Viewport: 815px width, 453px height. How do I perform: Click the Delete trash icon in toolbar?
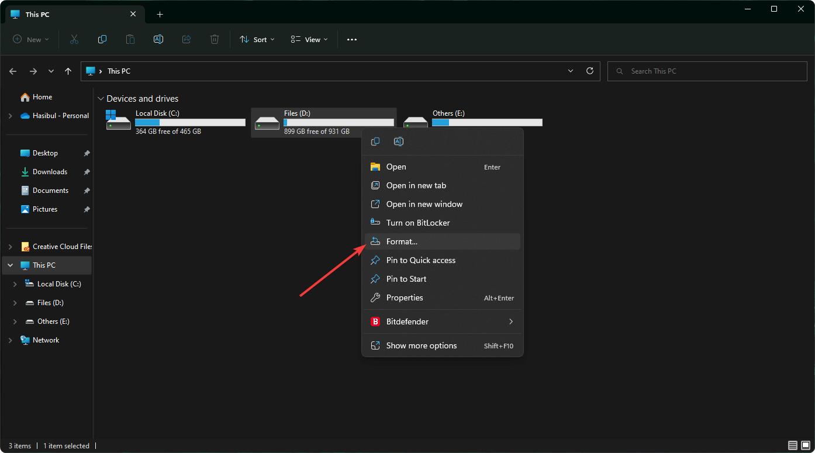[x=215, y=39]
